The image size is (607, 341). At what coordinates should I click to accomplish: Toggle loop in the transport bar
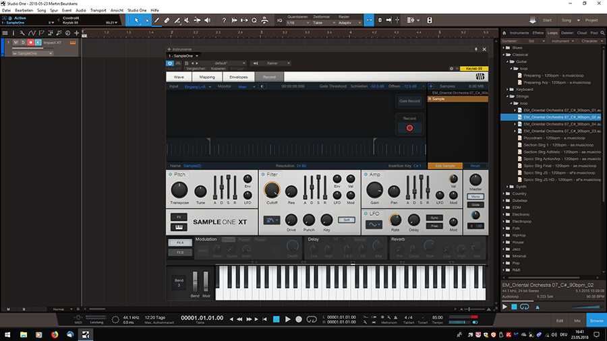311,319
